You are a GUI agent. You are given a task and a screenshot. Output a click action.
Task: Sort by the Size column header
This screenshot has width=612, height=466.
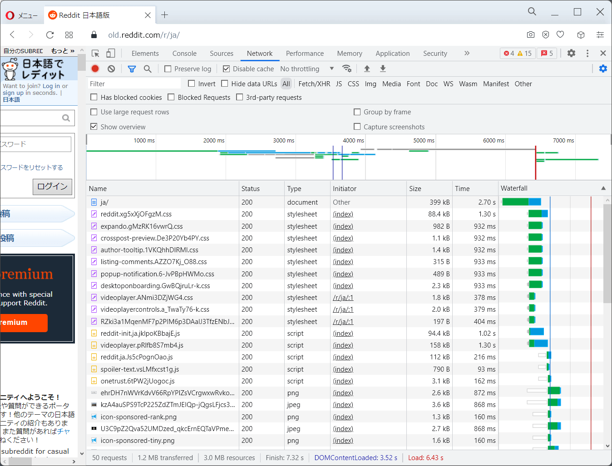click(x=429, y=188)
